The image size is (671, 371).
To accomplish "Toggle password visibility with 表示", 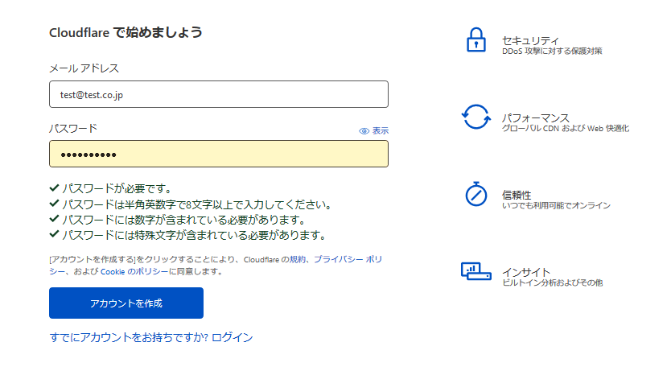I will click(x=381, y=130).
